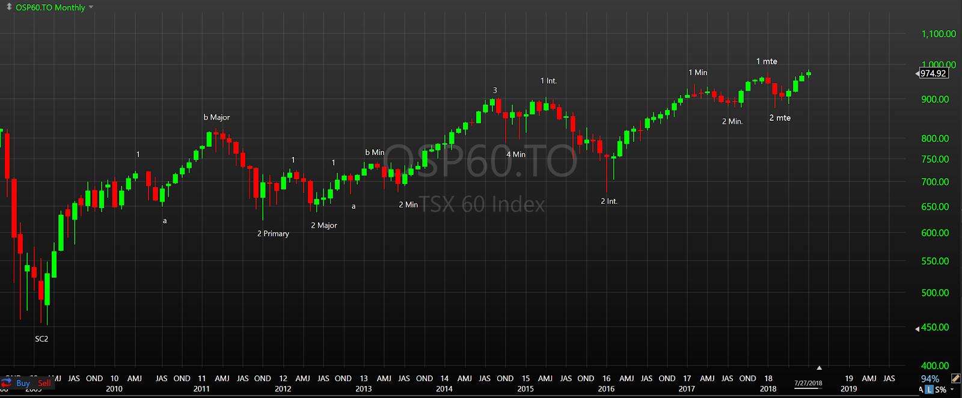The image size is (962, 398).
Task: Click the 2013 year label on time axis
Action: click(364, 389)
